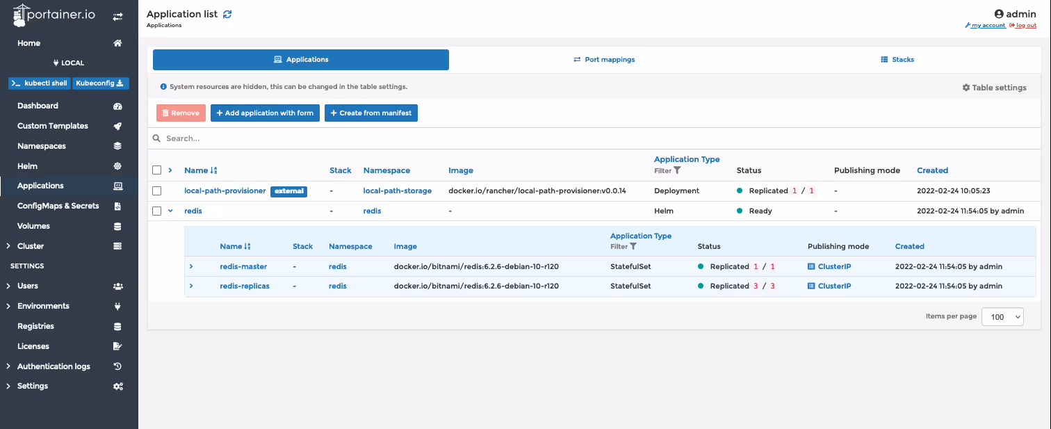Click the Home house icon in sidebar
Screen dimensions: 1051x429
pyautogui.click(x=117, y=43)
